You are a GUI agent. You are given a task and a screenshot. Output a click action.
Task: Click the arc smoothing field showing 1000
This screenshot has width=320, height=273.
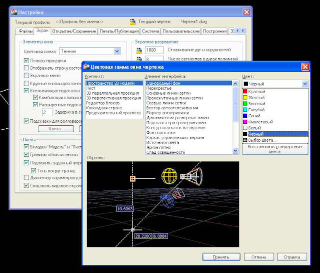[x=154, y=50]
